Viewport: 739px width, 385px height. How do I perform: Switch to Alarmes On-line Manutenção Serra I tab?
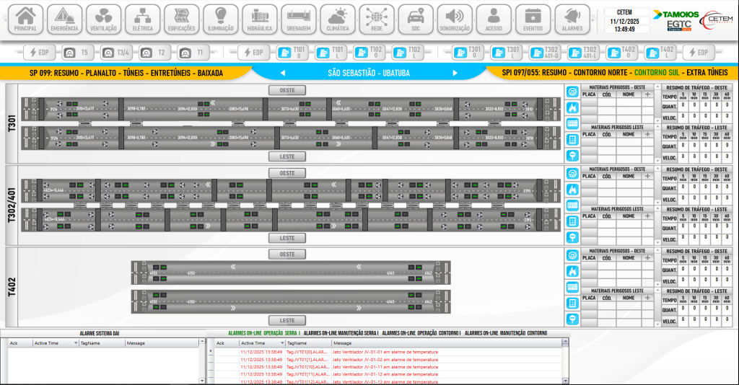pos(341,333)
